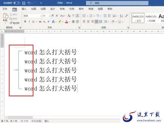
Task: Apply strikethrough to text
Action: click(x=40, y=22)
